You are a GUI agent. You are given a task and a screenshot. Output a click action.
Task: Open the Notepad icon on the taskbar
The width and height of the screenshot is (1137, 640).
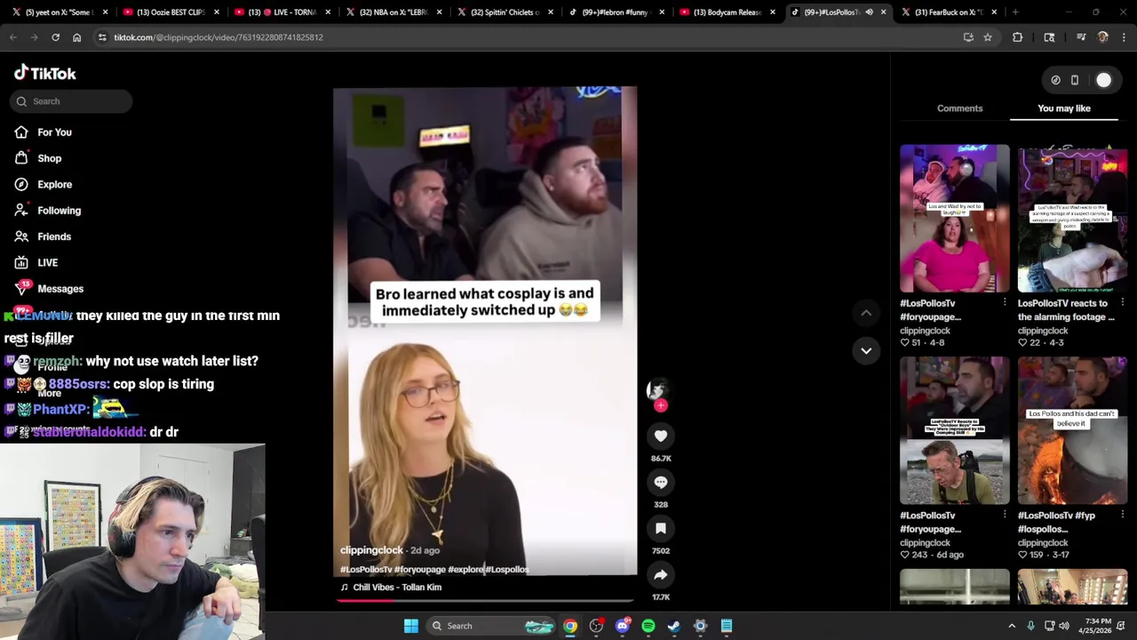pos(726,626)
